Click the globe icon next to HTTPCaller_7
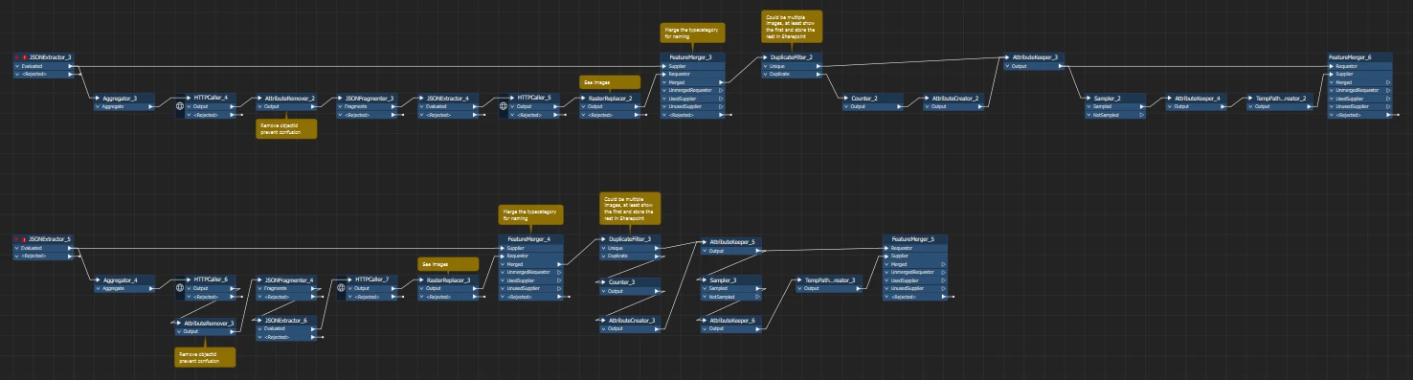Viewport: 1413px width, 380px height. coord(340,288)
